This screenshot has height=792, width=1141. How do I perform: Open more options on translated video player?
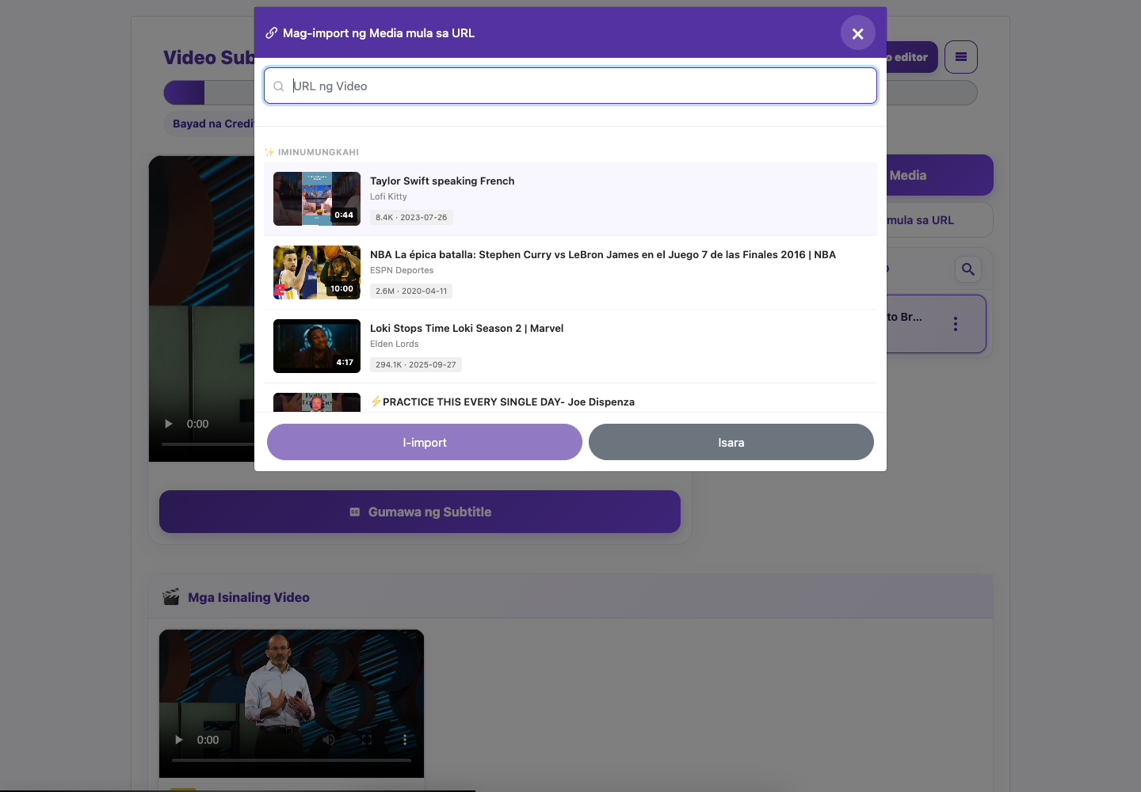point(405,740)
